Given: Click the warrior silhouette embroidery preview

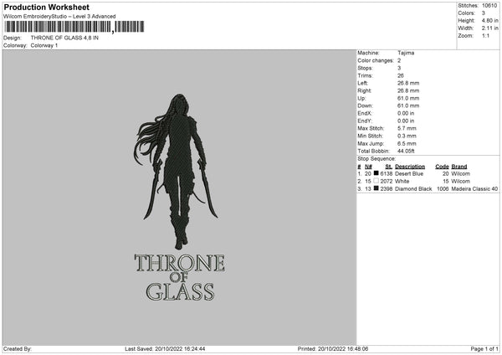Looking at the screenshot, I should coord(177,172).
